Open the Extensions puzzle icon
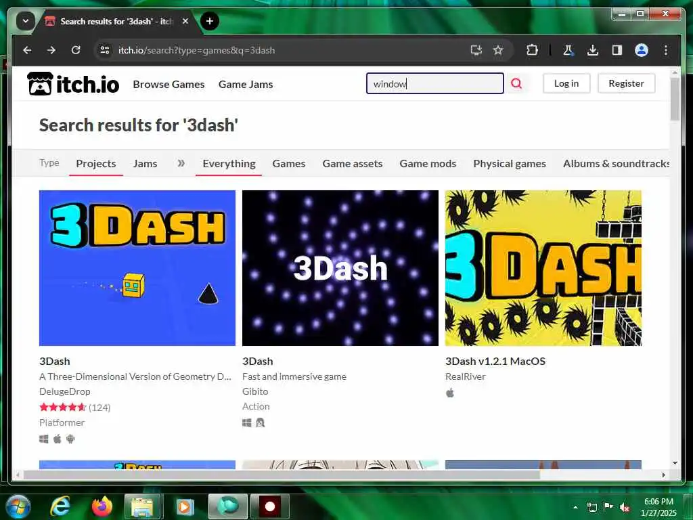 click(532, 50)
